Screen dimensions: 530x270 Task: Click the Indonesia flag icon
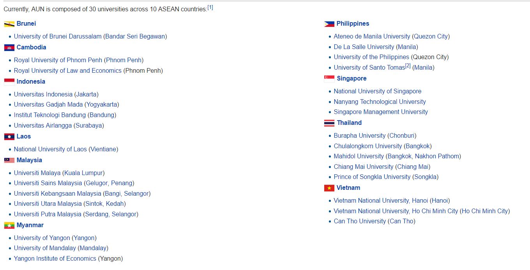(x=9, y=82)
